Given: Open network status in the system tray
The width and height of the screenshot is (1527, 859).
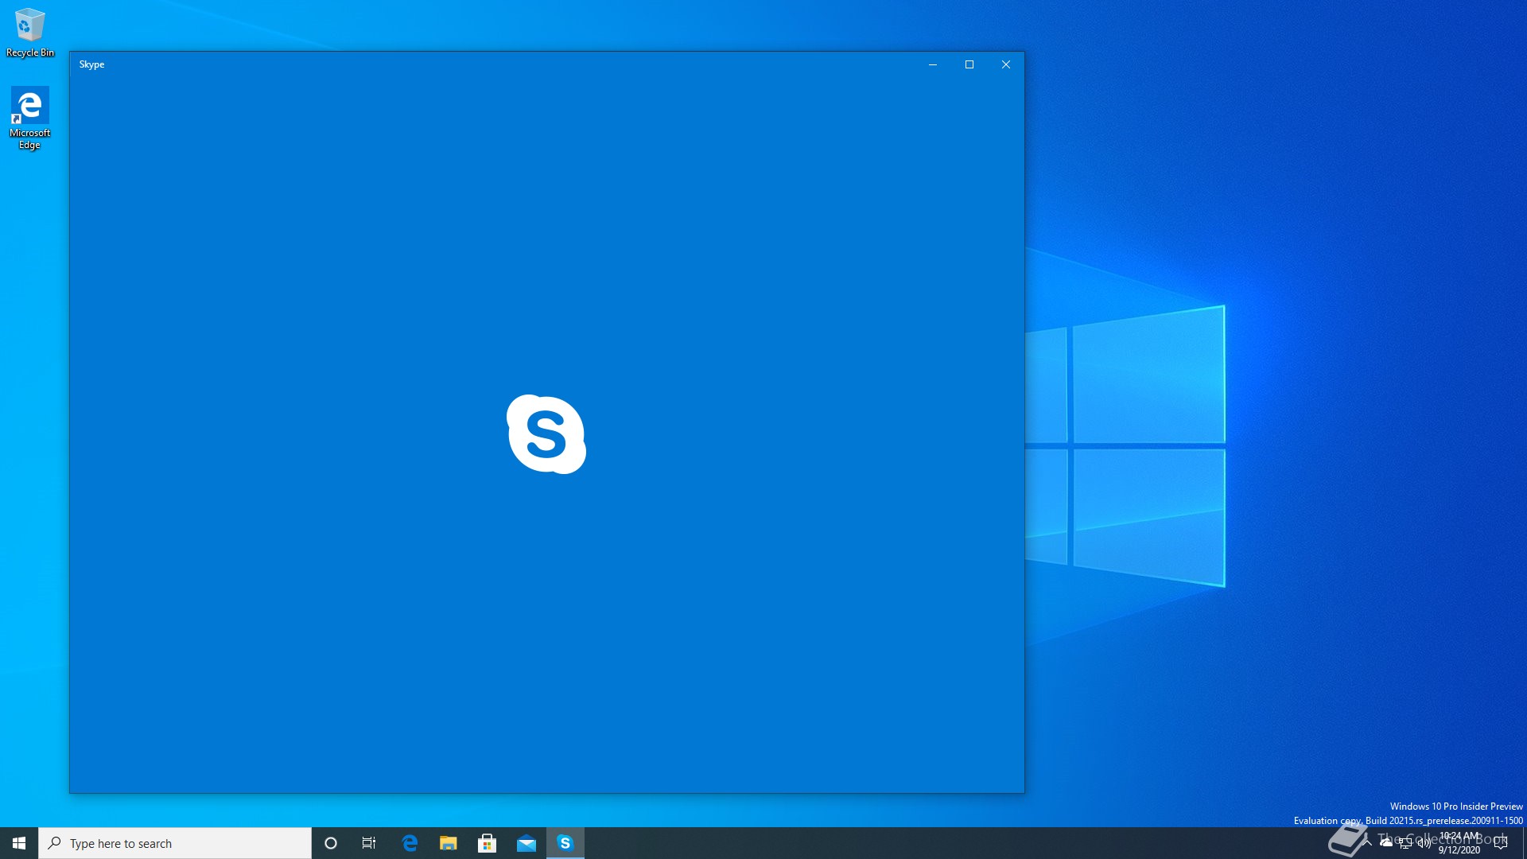Looking at the screenshot, I should click(1405, 843).
